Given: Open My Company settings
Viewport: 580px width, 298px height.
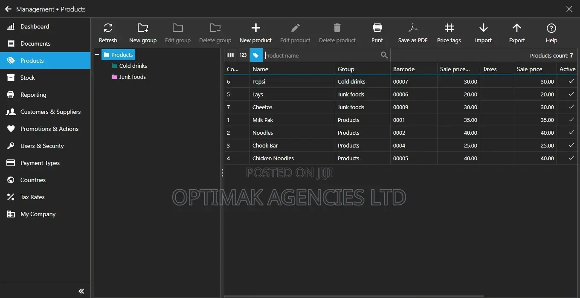Looking at the screenshot, I should pyautogui.click(x=45, y=214).
